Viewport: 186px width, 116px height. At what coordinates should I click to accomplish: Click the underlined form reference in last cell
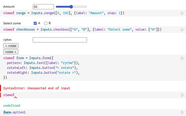coord(7,112)
